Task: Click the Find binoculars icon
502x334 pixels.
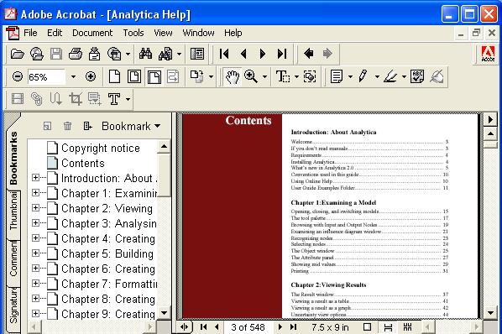Action: coord(145,54)
